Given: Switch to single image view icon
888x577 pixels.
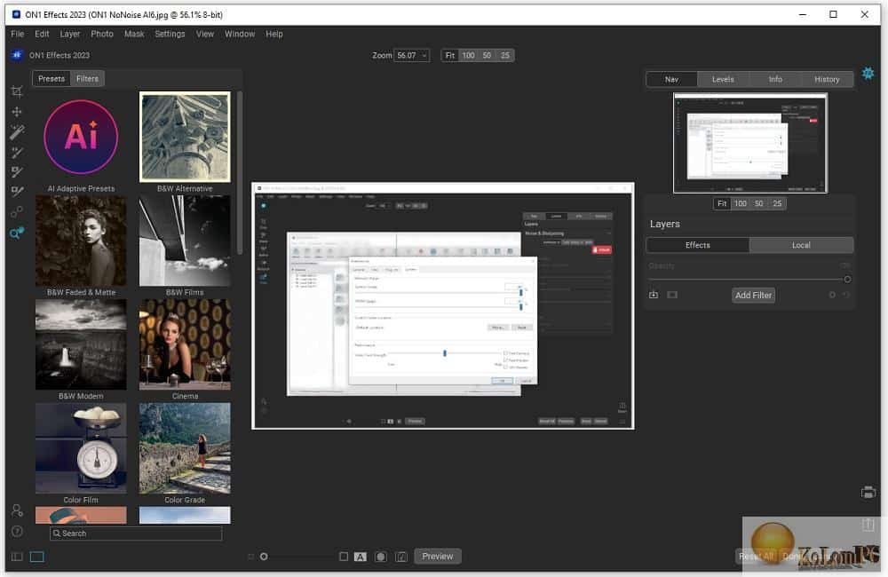Looking at the screenshot, I should 36,557.
